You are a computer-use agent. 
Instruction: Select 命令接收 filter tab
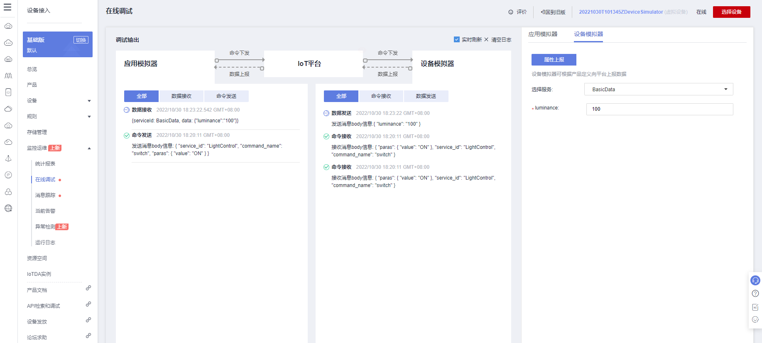click(381, 96)
